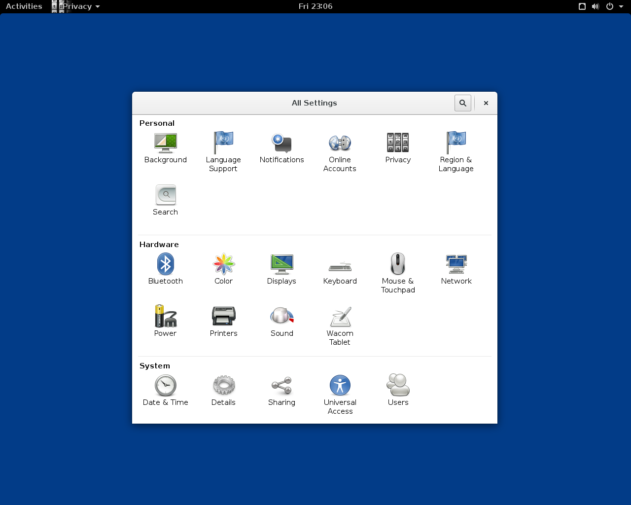631x505 pixels.
Task: Open the Network settings panel
Action: pos(456,269)
